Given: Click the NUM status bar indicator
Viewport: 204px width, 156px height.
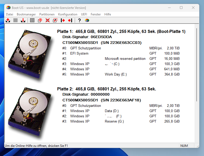Looking at the screenshot, I should coord(184,146).
